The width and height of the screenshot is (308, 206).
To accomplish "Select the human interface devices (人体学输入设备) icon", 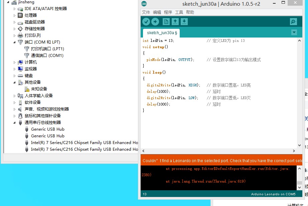I will point(20,96).
